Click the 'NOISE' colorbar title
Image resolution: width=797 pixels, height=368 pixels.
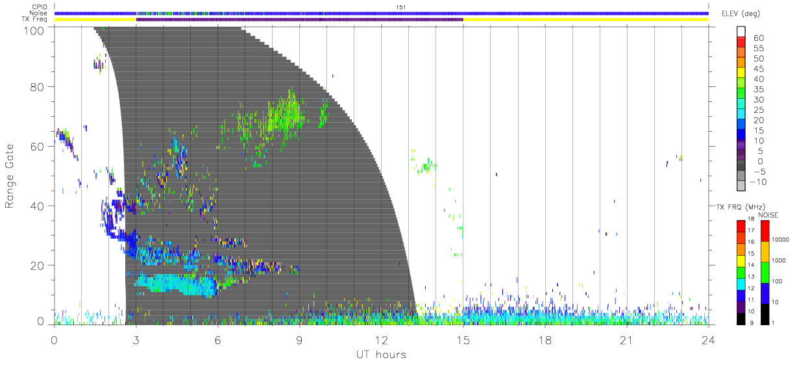(x=769, y=215)
